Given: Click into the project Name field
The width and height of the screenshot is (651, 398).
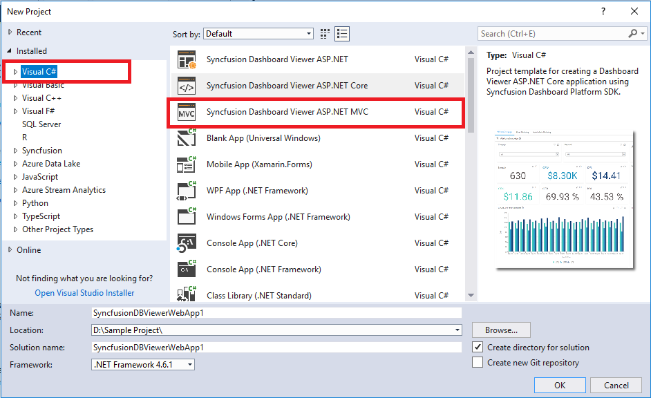Looking at the screenshot, I should point(276,312).
